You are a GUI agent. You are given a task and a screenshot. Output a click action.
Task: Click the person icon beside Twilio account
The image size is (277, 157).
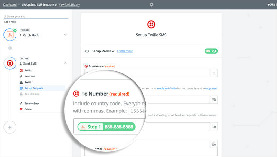21,82
